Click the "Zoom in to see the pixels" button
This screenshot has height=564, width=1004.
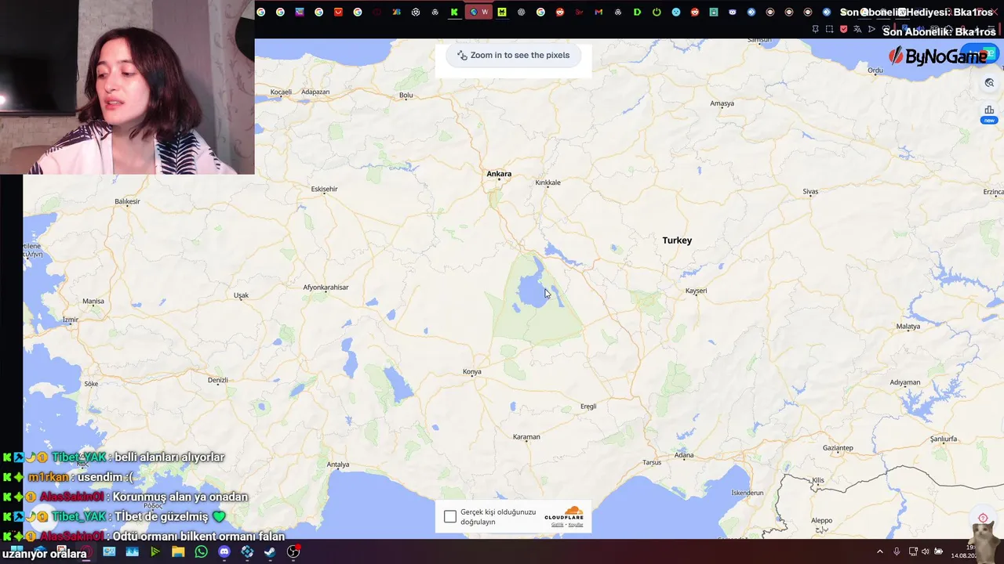click(x=513, y=55)
